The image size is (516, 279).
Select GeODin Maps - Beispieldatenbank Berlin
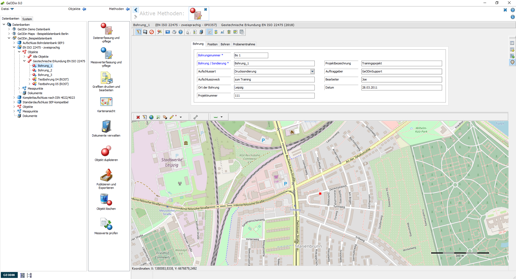43,34
